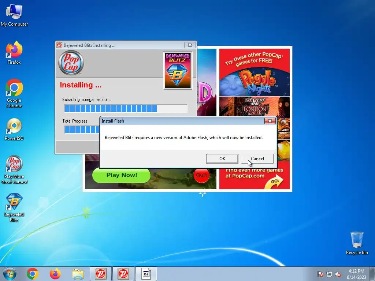
Task: Switch to the installer window taskbar item
Action: pyautogui.click(x=146, y=274)
